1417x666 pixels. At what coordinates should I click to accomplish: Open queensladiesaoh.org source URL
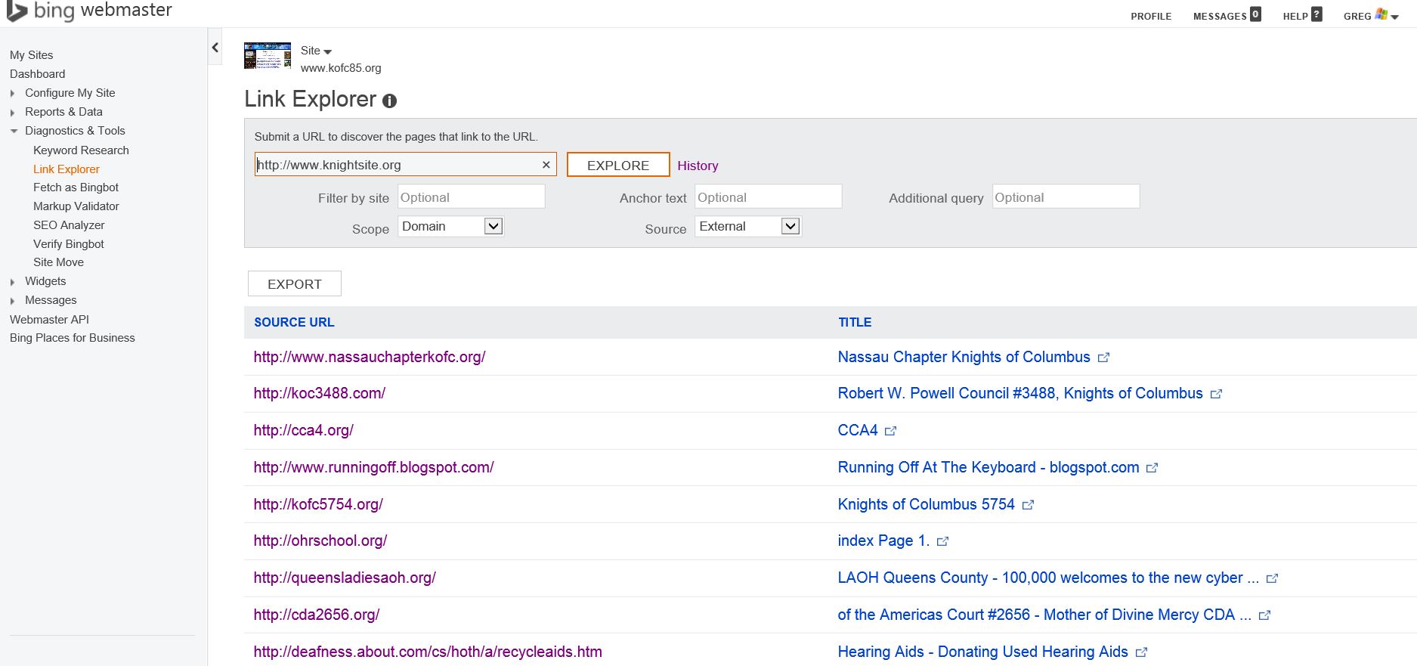345,578
